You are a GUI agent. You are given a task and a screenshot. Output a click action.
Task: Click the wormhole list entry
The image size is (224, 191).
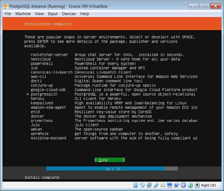[40, 134]
